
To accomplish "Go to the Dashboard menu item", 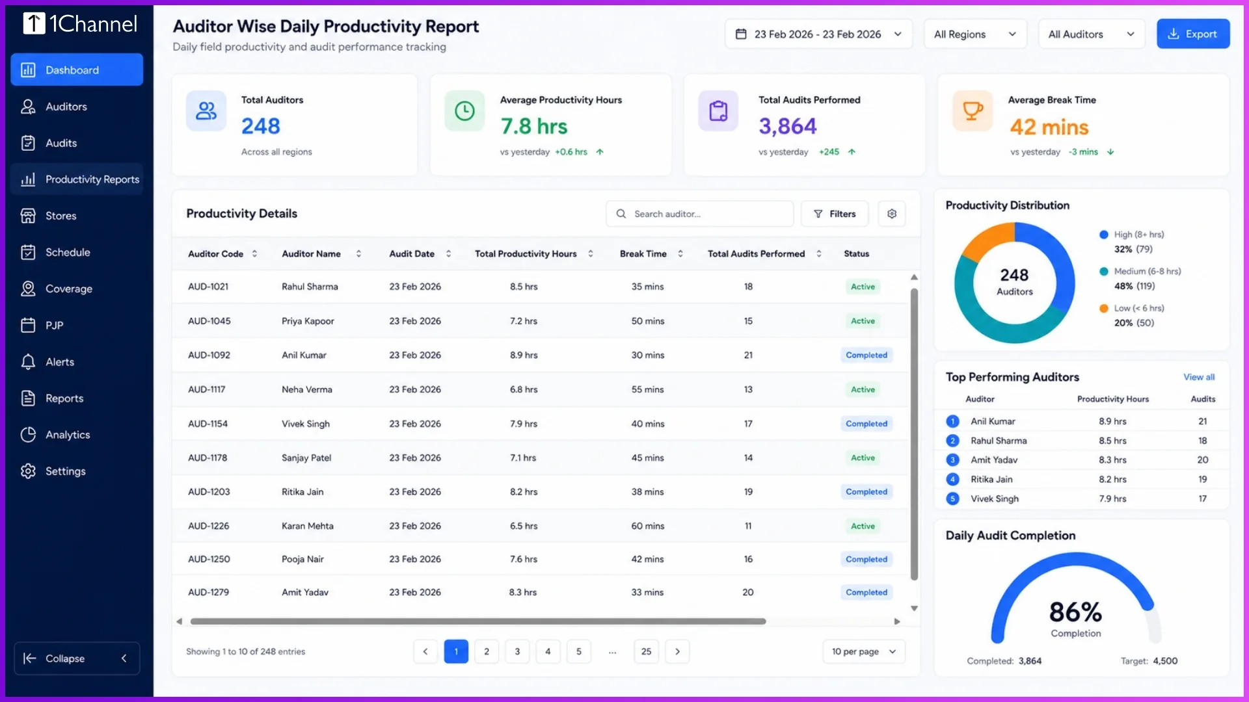I will click(77, 70).
